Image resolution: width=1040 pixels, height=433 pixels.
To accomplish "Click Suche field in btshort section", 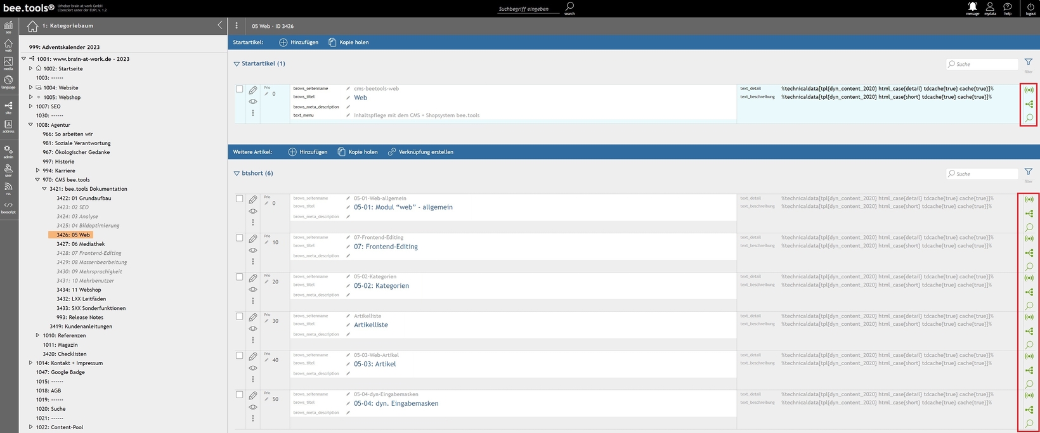I will pyautogui.click(x=982, y=174).
